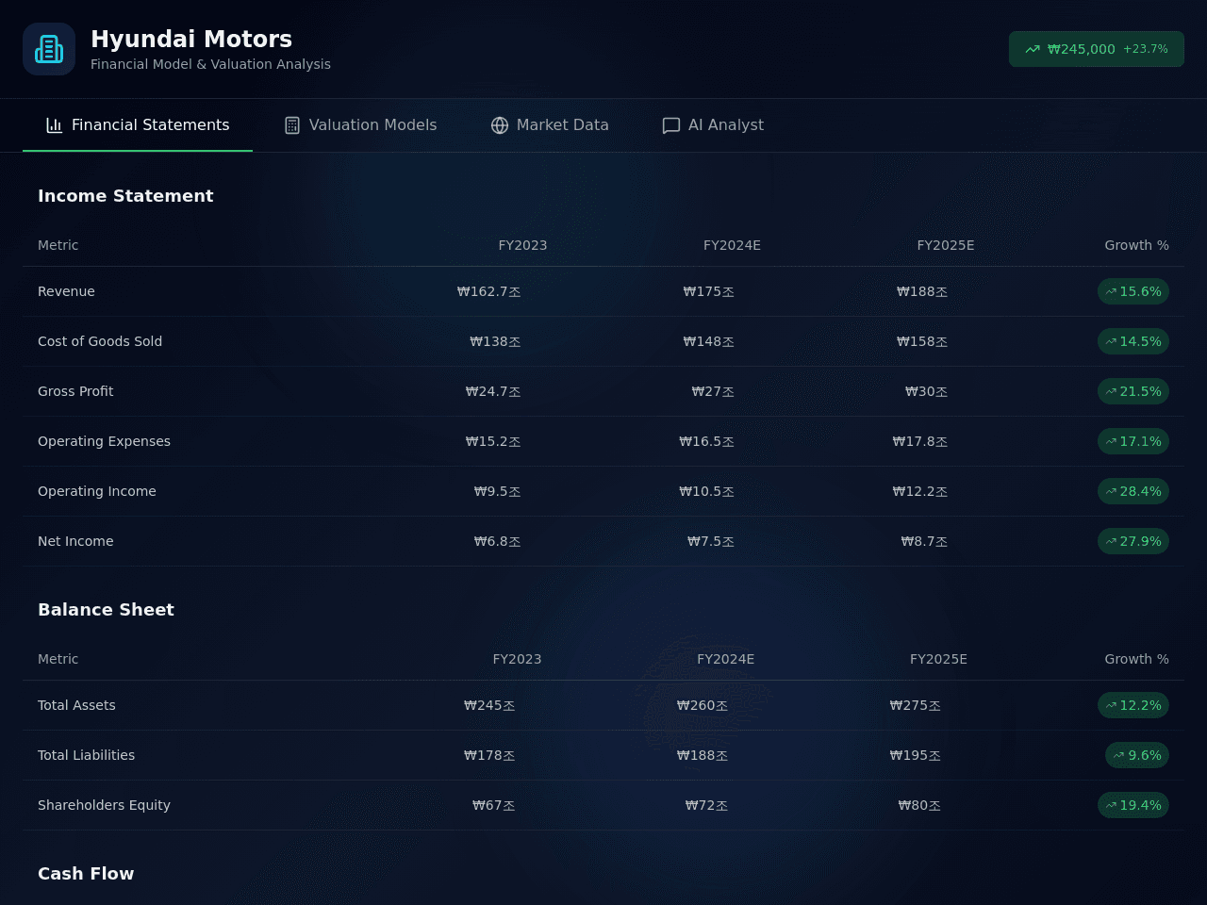The height and width of the screenshot is (905, 1207).
Task: Click the Cost of Goods Sold FY2025E value ₩158조
Action: (922, 341)
